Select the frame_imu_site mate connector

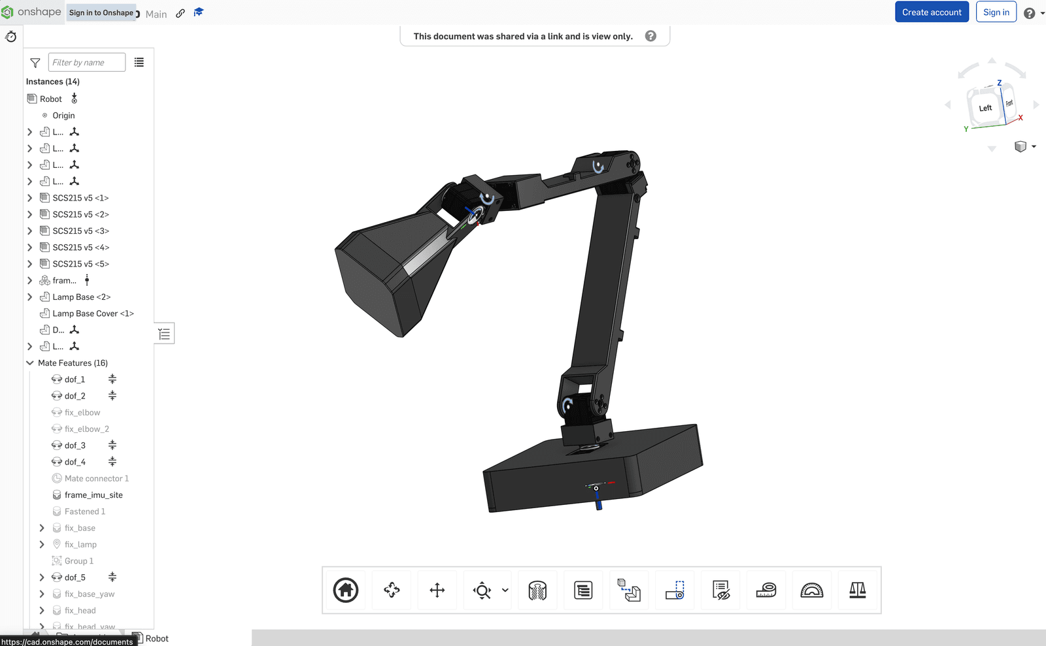pos(93,495)
